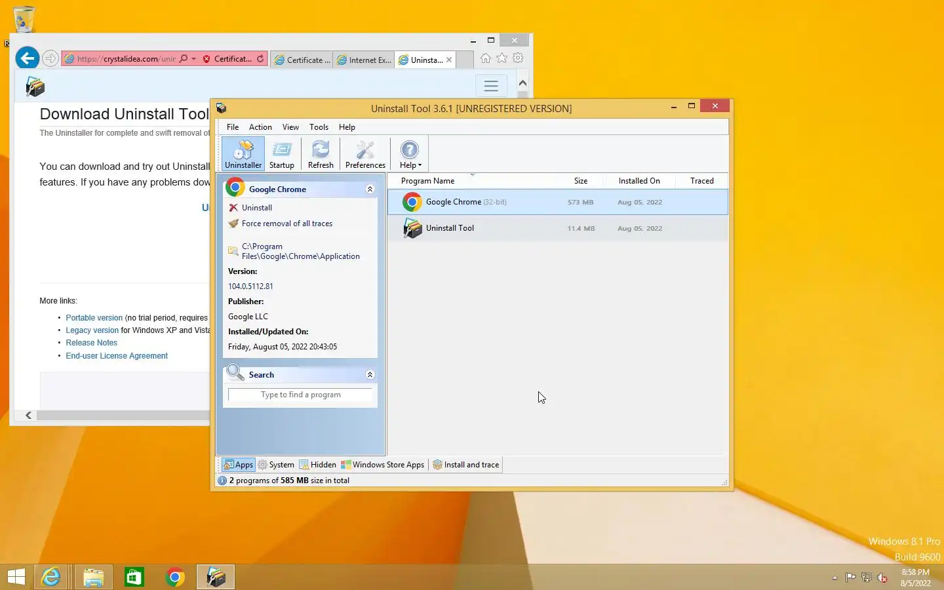
Task: Click the IE Home icon
Action: 485,58
